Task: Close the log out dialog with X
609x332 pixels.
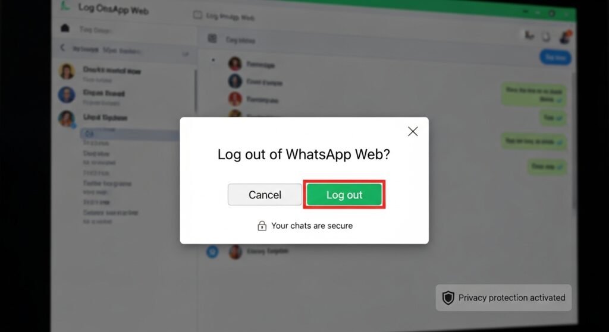Action: 413,131
